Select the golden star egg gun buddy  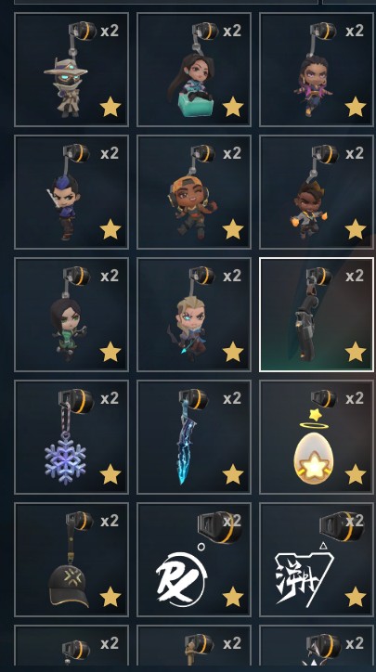317,437
